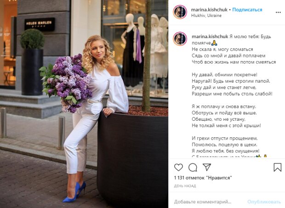Screen dimensions: 285x208
Task: Open the three-dot more options menu
Action: pyautogui.click(x=278, y=12)
